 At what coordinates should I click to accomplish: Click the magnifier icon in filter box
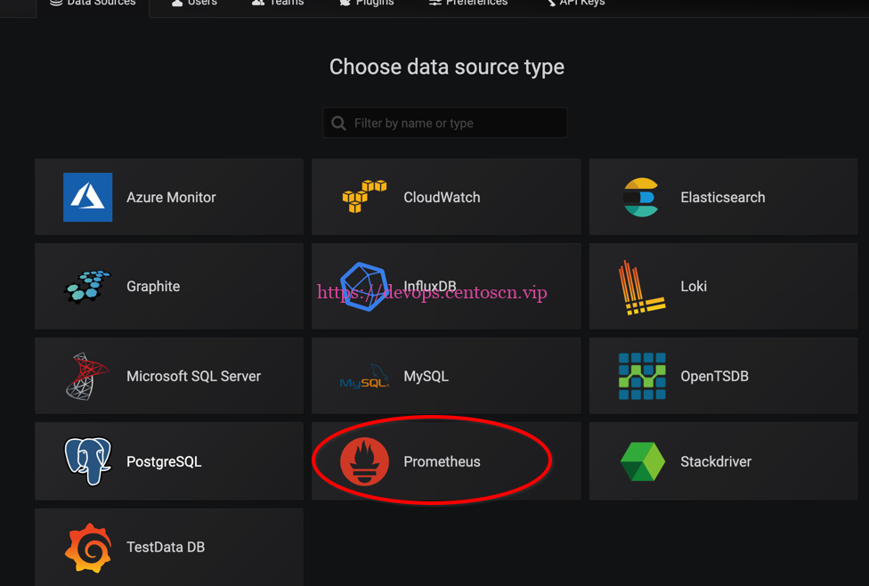point(338,123)
